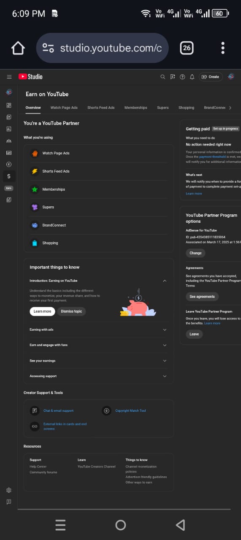Switch to the Shopping tab
Viewport: 241px width, 540px height.
point(186,108)
